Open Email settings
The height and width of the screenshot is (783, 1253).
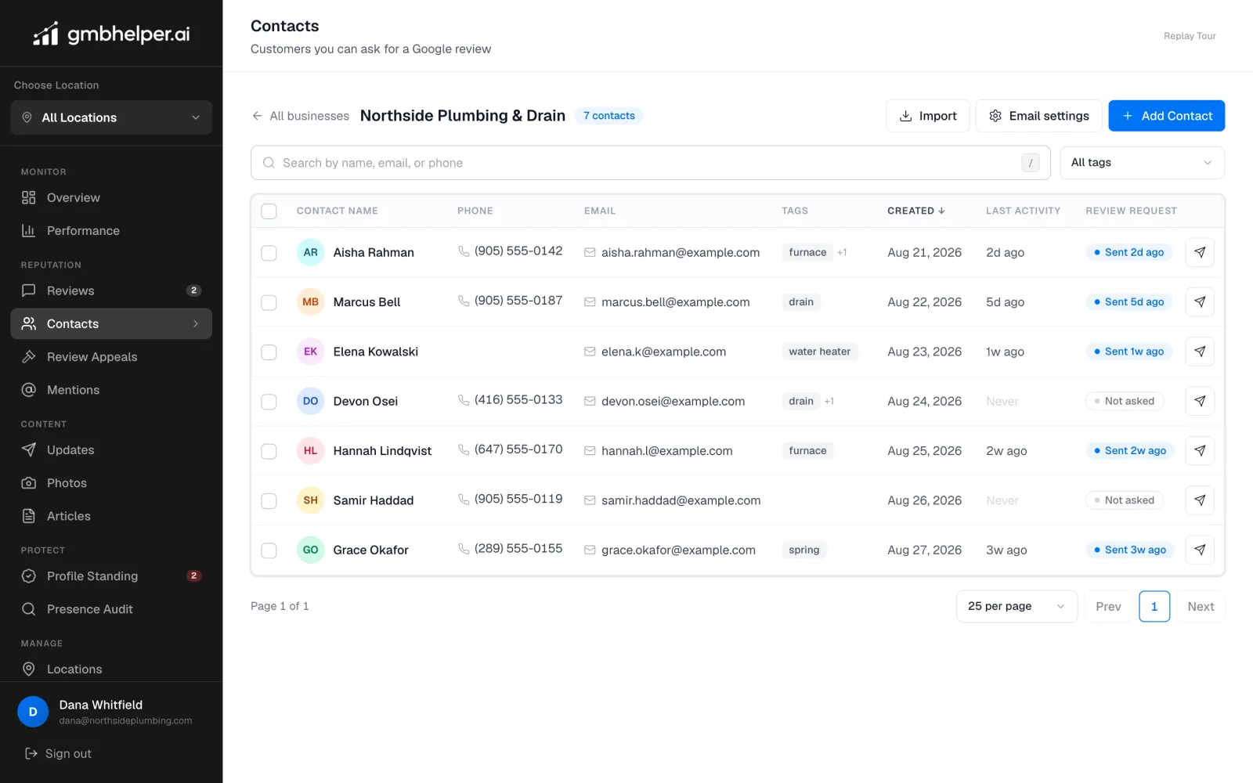tap(1038, 116)
